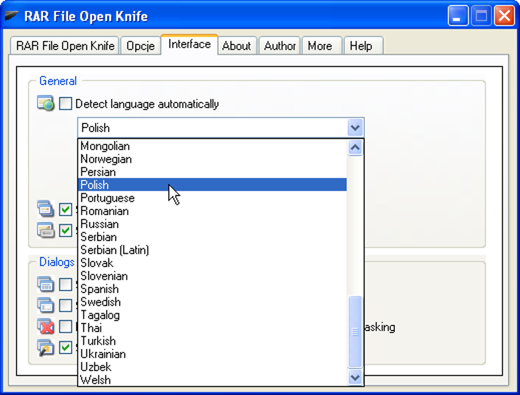Click the red X dialog icon in Dialogs

(x=45, y=326)
